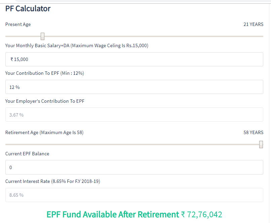This screenshot has width=271, height=223.
Task: Click the Retirement Age slider handle
Action: tap(261, 145)
